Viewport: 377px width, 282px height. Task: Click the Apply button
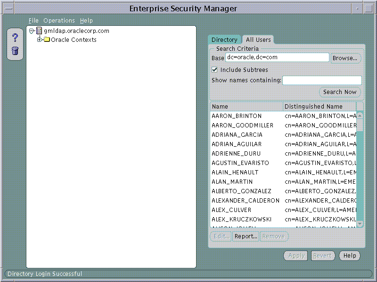click(296, 256)
